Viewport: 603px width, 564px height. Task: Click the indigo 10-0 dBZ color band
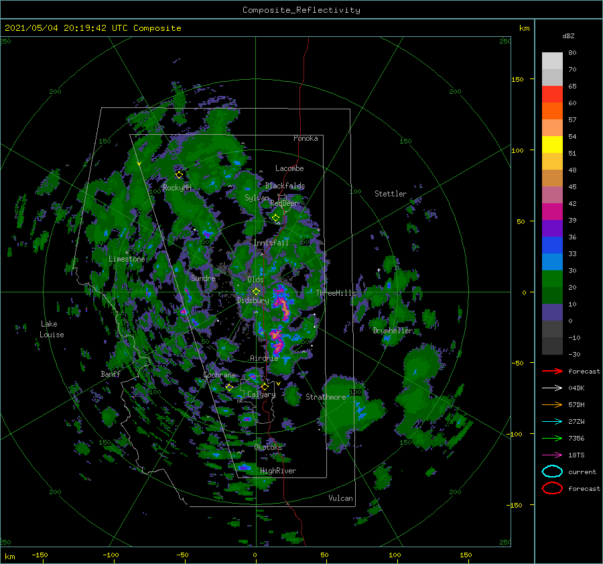click(x=552, y=313)
